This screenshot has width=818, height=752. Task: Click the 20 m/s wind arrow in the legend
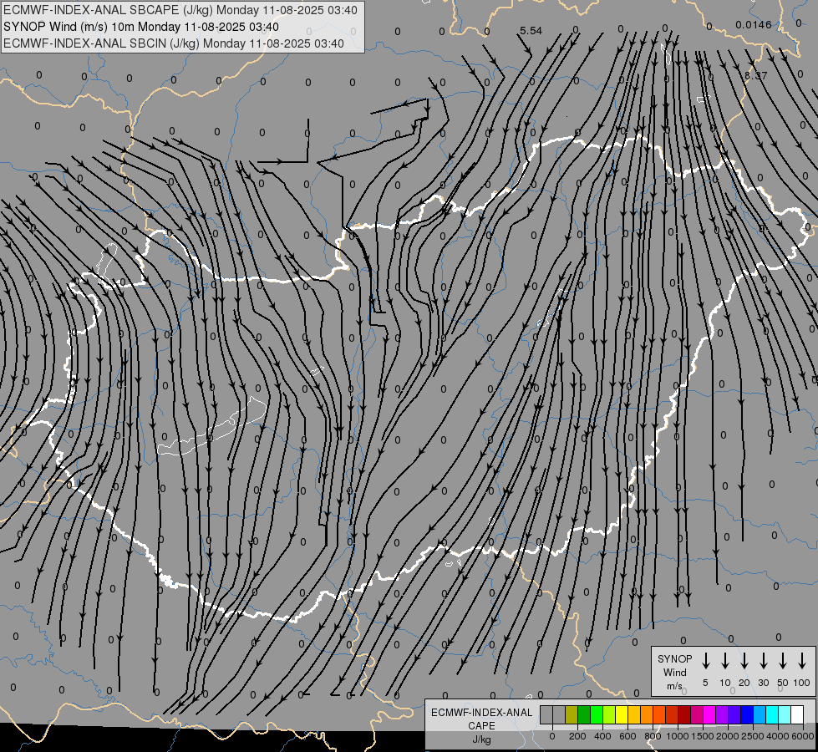[744, 661]
